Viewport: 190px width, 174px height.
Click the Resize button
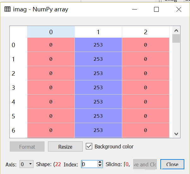65,147
